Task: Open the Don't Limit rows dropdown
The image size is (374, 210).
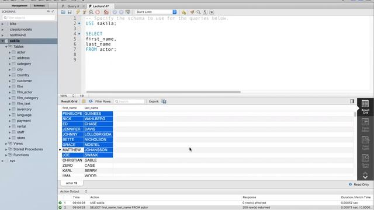Action: 156,12
